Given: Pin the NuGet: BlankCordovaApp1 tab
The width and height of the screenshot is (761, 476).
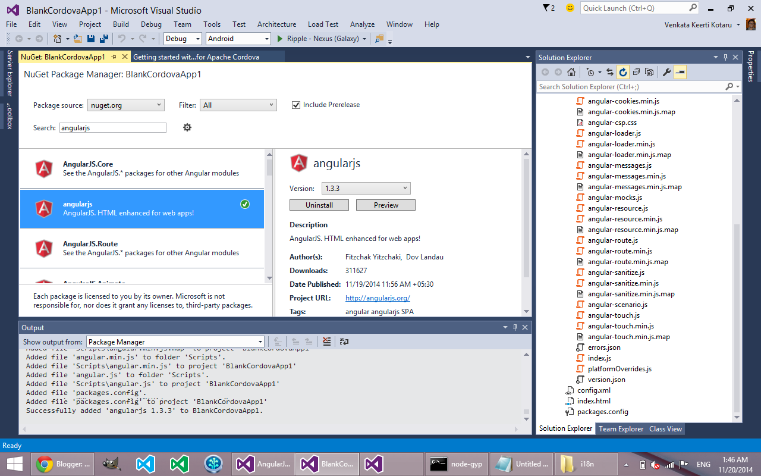Looking at the screenshot, I should (114, 57).
